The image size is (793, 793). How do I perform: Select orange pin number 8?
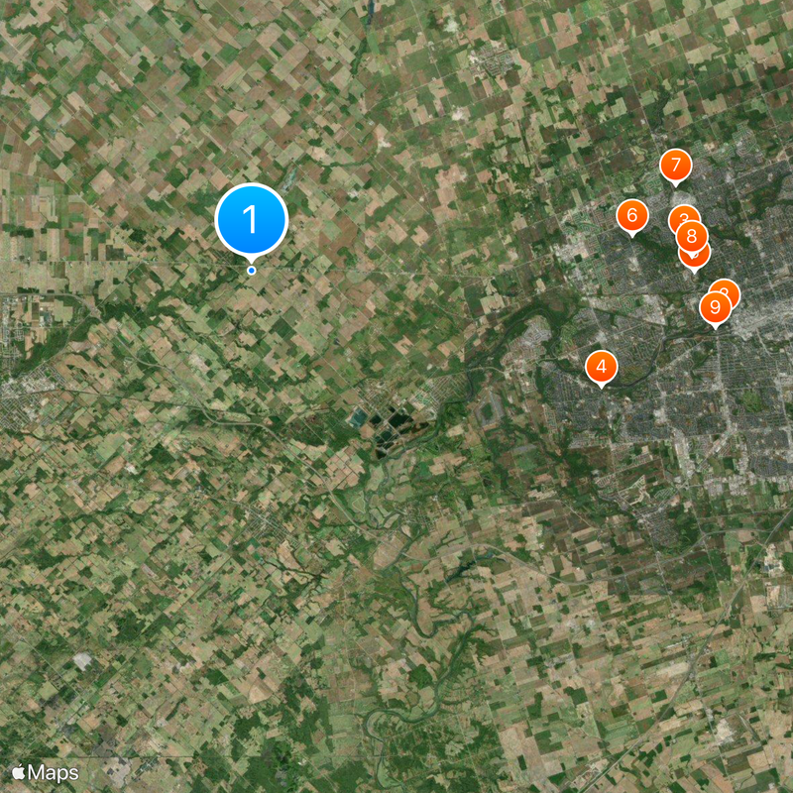coord(691,236)
